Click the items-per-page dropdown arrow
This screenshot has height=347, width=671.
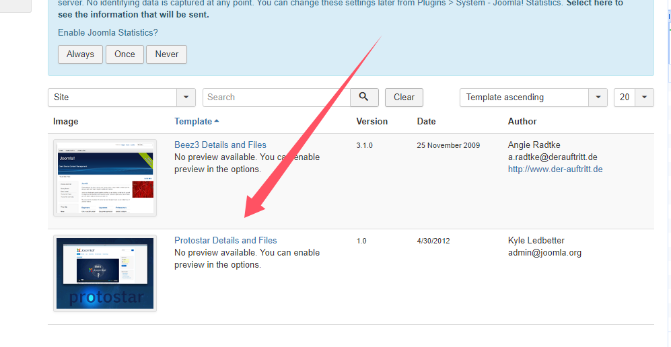click(645, 98)
